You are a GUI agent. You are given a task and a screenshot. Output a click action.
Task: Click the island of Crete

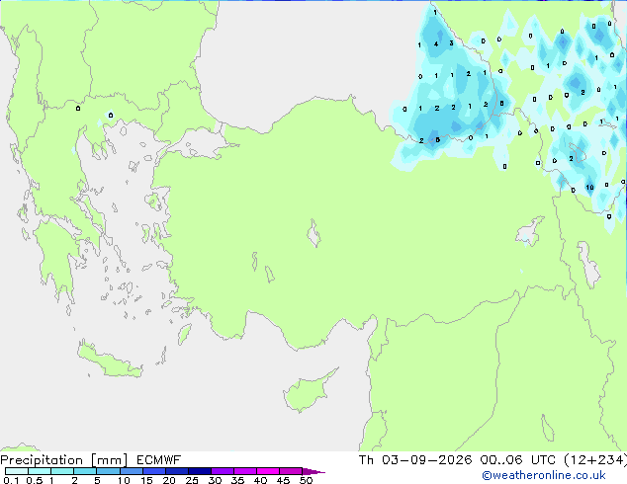(x=110, y=362)
